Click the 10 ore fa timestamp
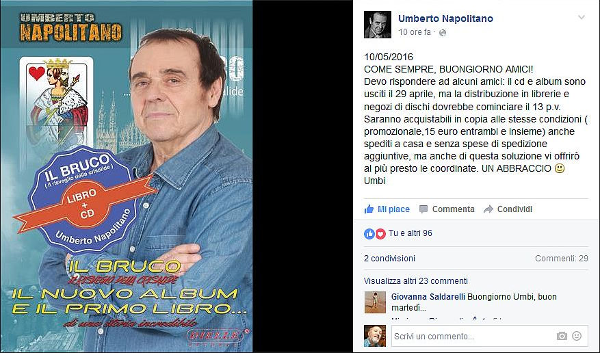This screenshot has height=353, width=600. tap(415, 32)
